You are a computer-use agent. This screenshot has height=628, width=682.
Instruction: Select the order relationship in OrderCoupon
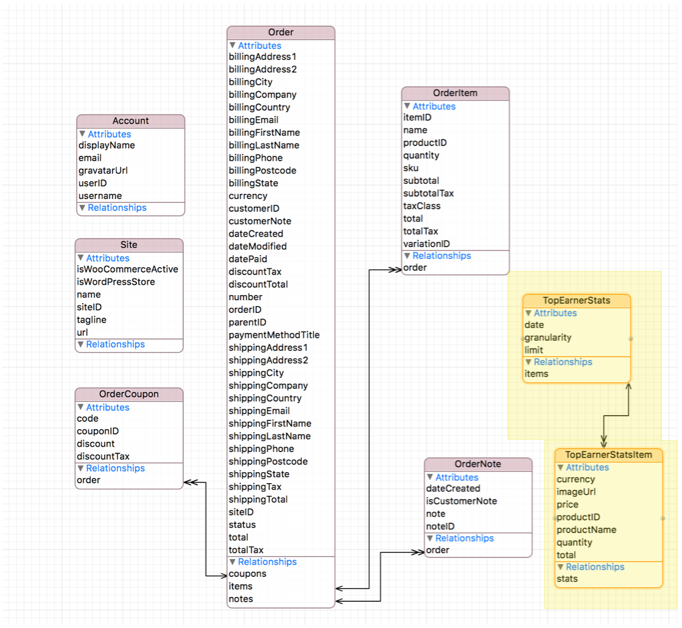click(88, 480)
